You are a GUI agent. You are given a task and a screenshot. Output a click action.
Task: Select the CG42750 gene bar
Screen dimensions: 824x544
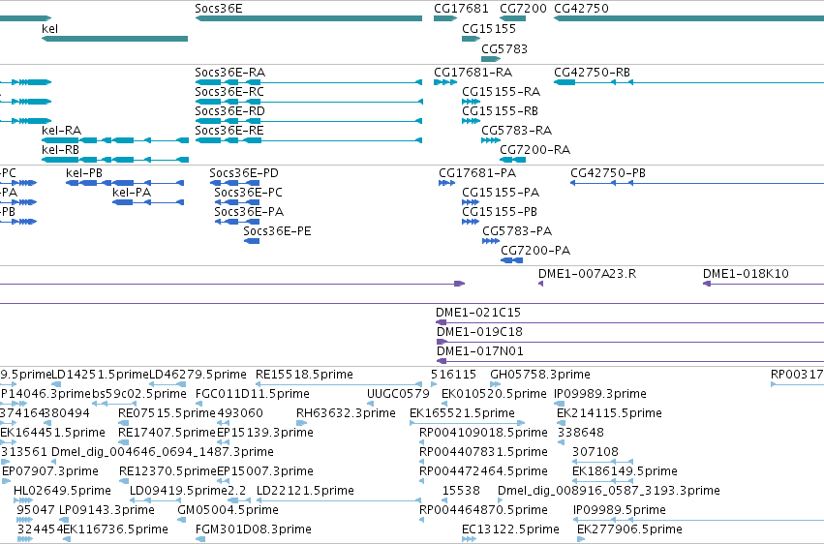coord(689,18)
